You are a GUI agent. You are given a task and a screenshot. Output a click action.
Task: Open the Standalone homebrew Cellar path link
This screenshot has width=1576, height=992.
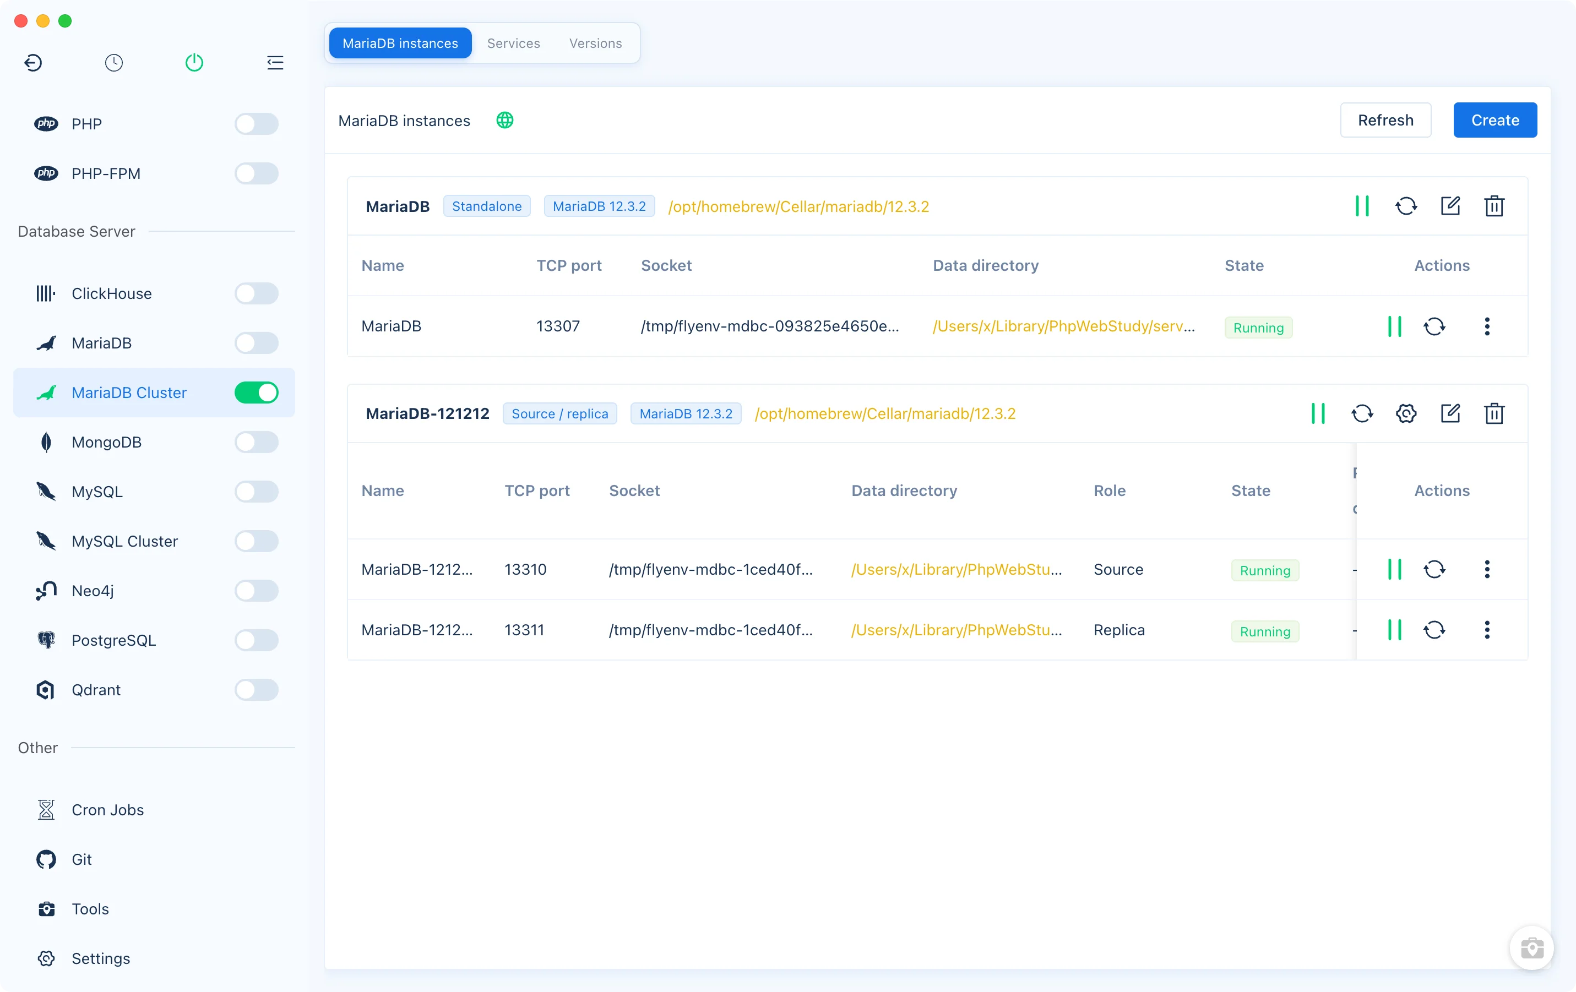pyautogui.click(x=798, y=206)
